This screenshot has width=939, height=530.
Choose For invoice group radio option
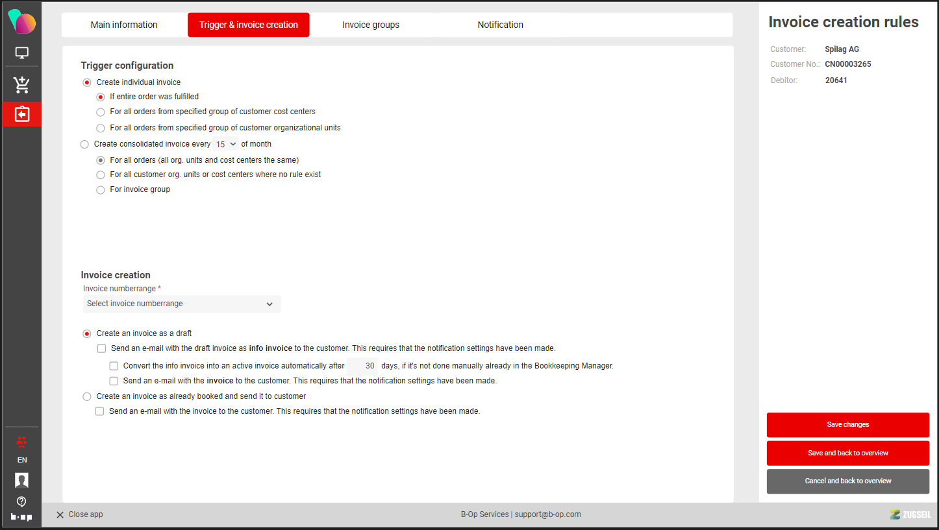coord(101,190)
